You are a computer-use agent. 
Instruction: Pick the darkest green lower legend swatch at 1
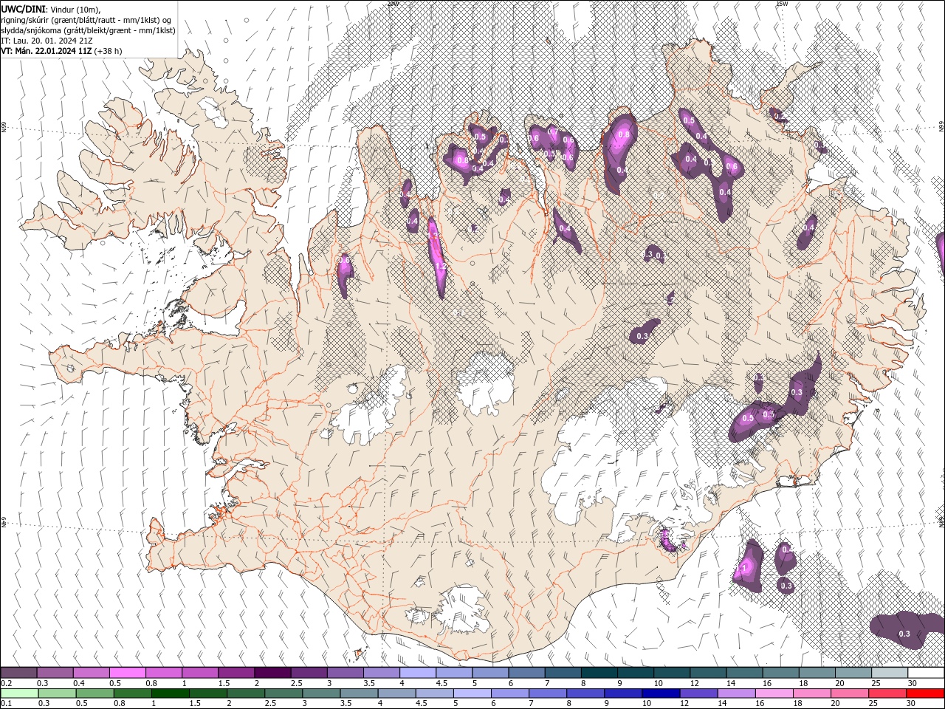[x=170, y=693]
